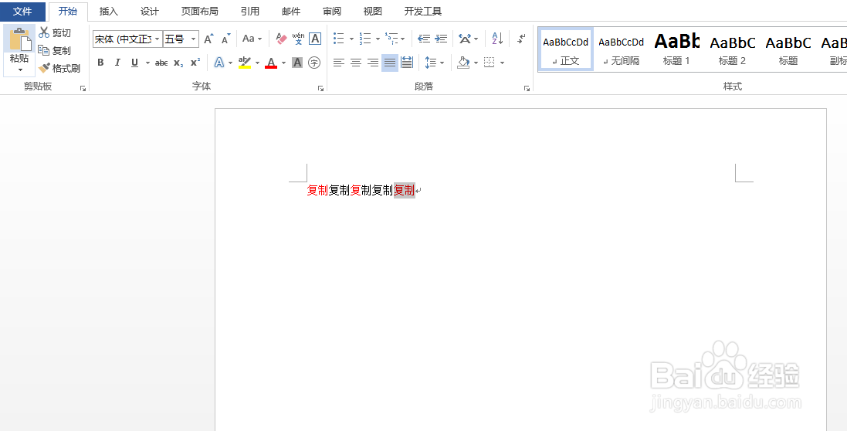Center align the paragraph
The image size is (847, 431).
[x=356, y=63]
